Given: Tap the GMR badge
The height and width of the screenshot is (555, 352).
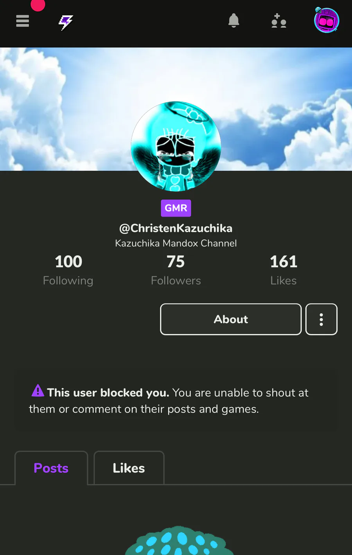Looking at the screenshot, I should point(176,208).
